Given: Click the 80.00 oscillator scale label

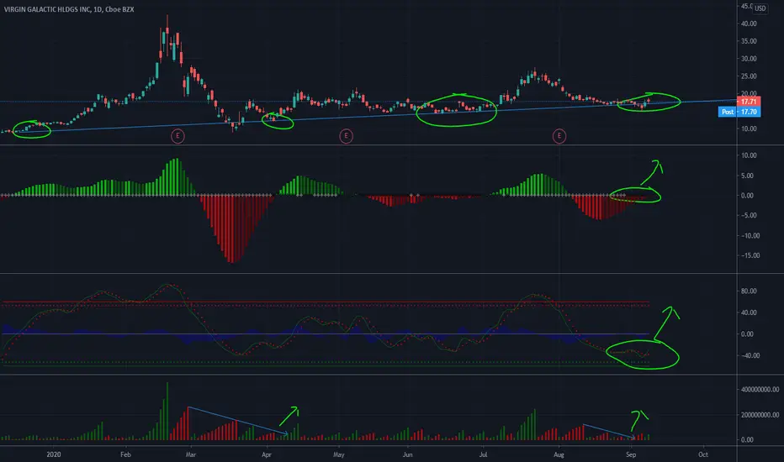Looking at the screenshot, I should click(x=749, y=291).
